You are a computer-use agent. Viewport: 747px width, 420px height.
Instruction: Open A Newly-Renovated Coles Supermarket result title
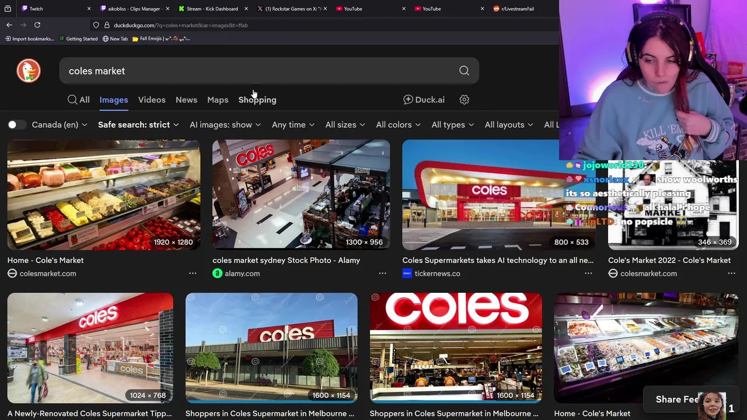89,414
